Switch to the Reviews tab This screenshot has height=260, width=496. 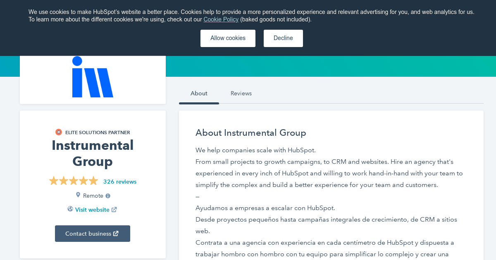tap(241, 93)
